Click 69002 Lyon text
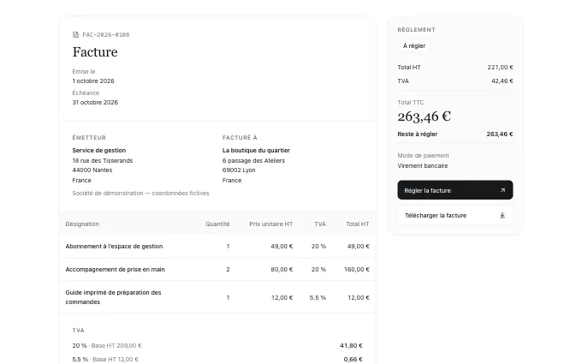Image resolution: width=582 pixels, height=364 pixels. (x=239, y=170)
